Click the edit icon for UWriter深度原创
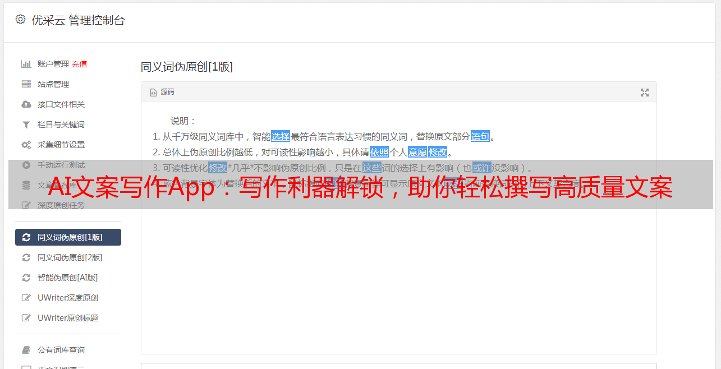This screenshot has width=721, height=369. coord(26,298)
